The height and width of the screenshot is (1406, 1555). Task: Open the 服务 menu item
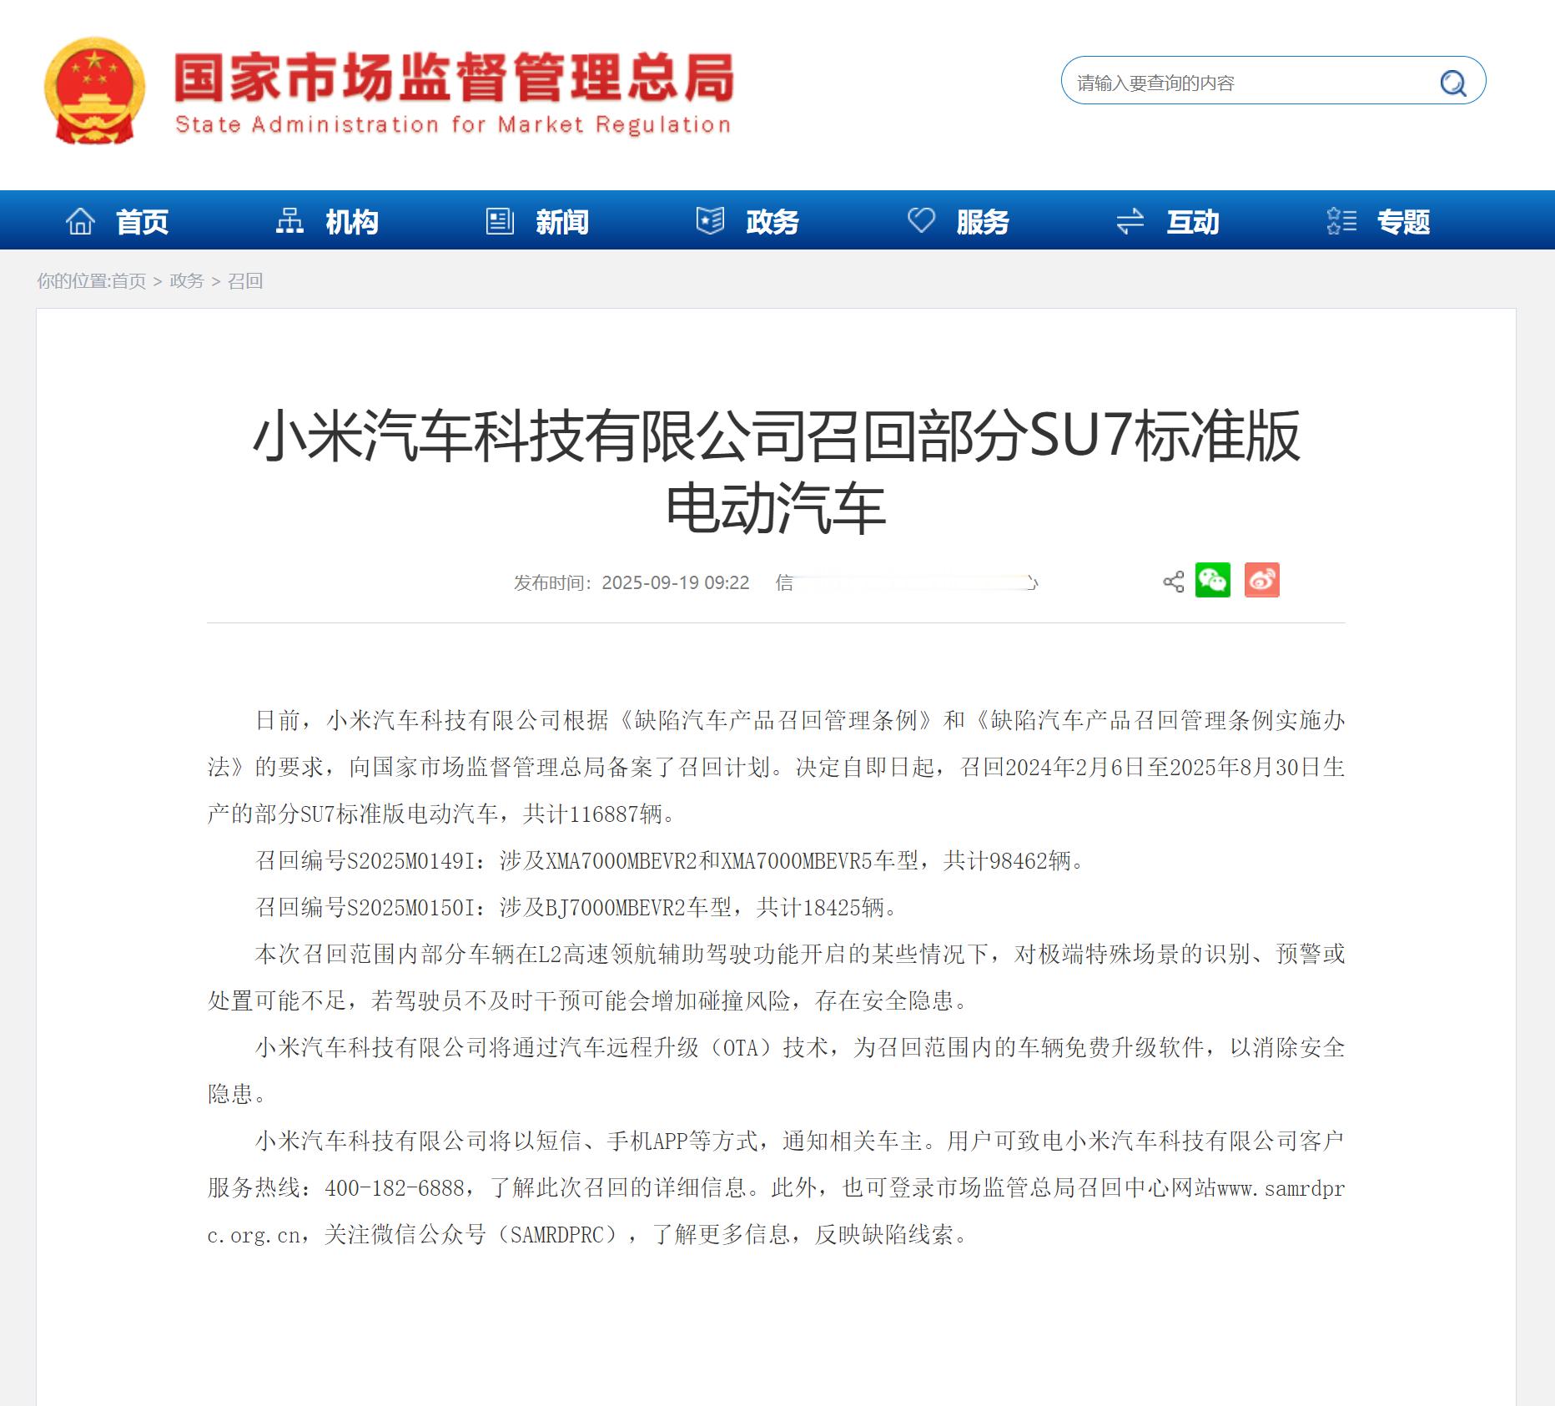(x=983, y=222)
